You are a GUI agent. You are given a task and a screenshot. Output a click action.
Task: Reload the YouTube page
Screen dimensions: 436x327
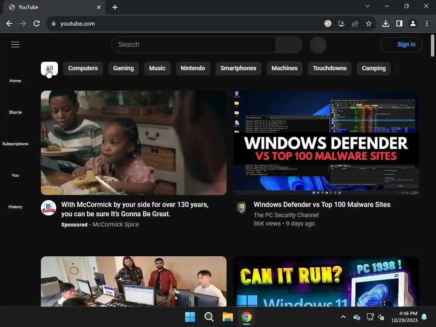point(37,24)
